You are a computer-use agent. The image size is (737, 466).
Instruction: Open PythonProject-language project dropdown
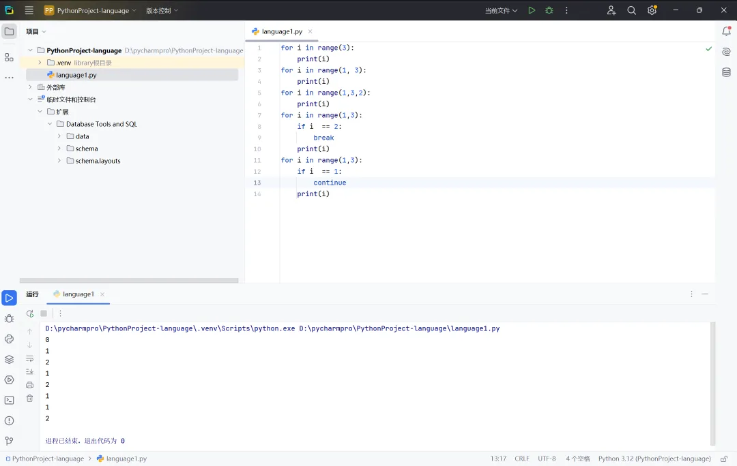[x=90, y=10]
